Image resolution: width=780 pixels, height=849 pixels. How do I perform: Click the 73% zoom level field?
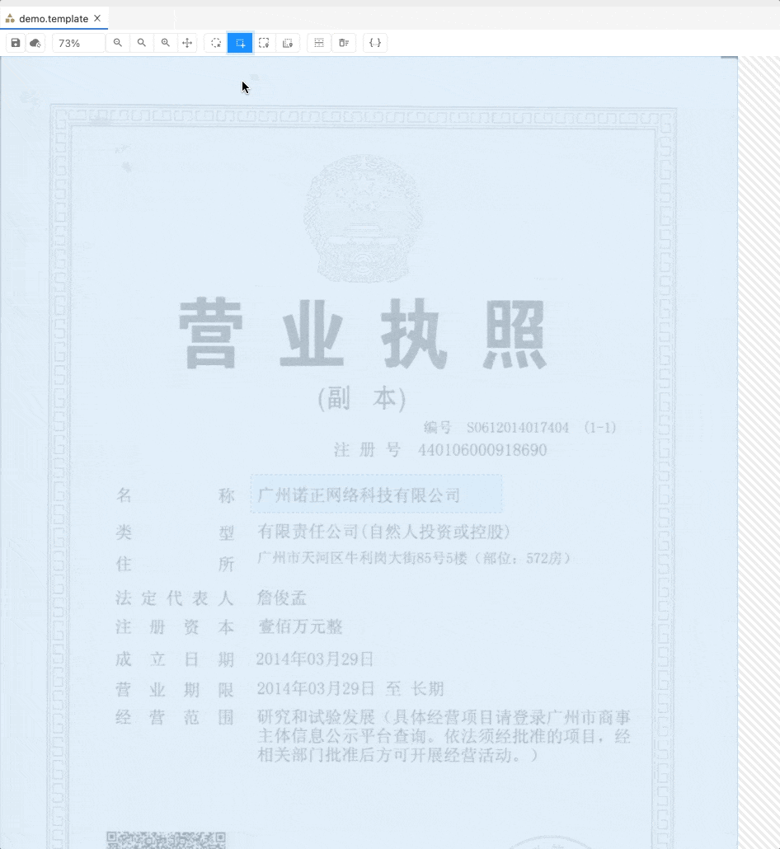(x=78, y=43)
